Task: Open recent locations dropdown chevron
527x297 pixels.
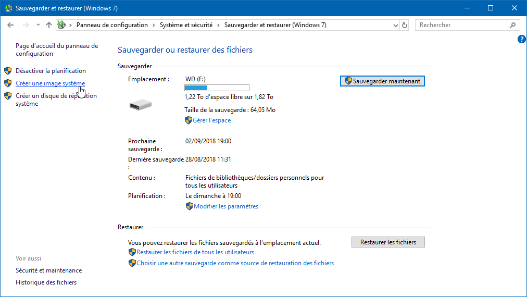Action: 38,25
